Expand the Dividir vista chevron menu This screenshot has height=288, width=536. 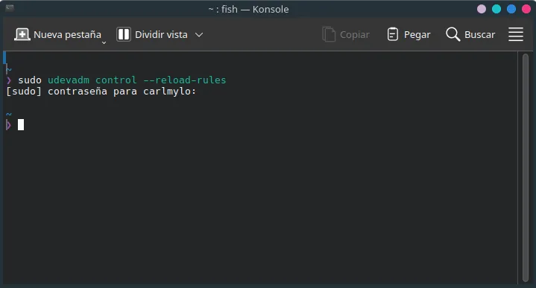[199, 34]
